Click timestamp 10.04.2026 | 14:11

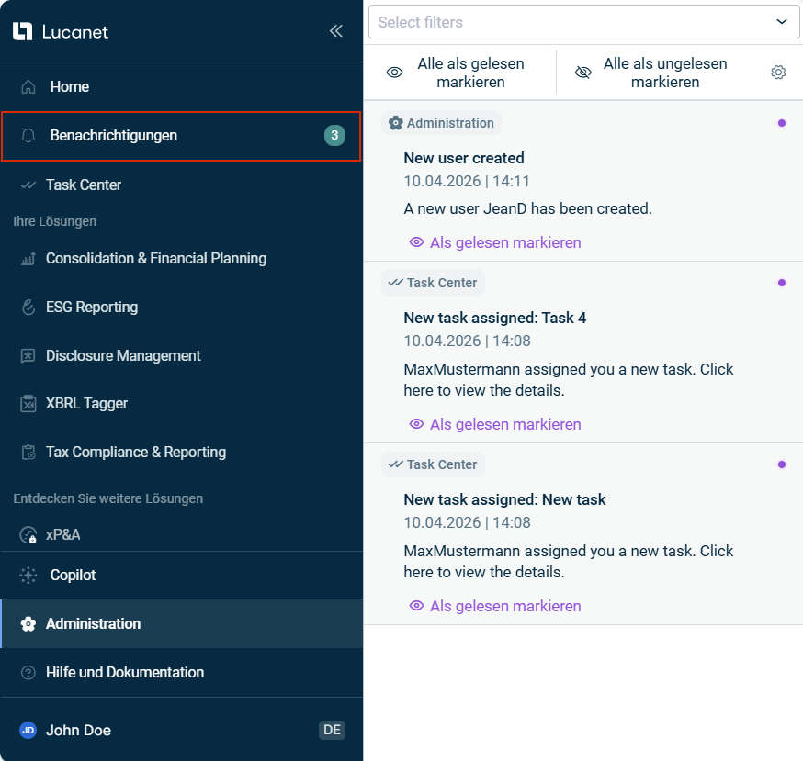click(x=467, y=181)
